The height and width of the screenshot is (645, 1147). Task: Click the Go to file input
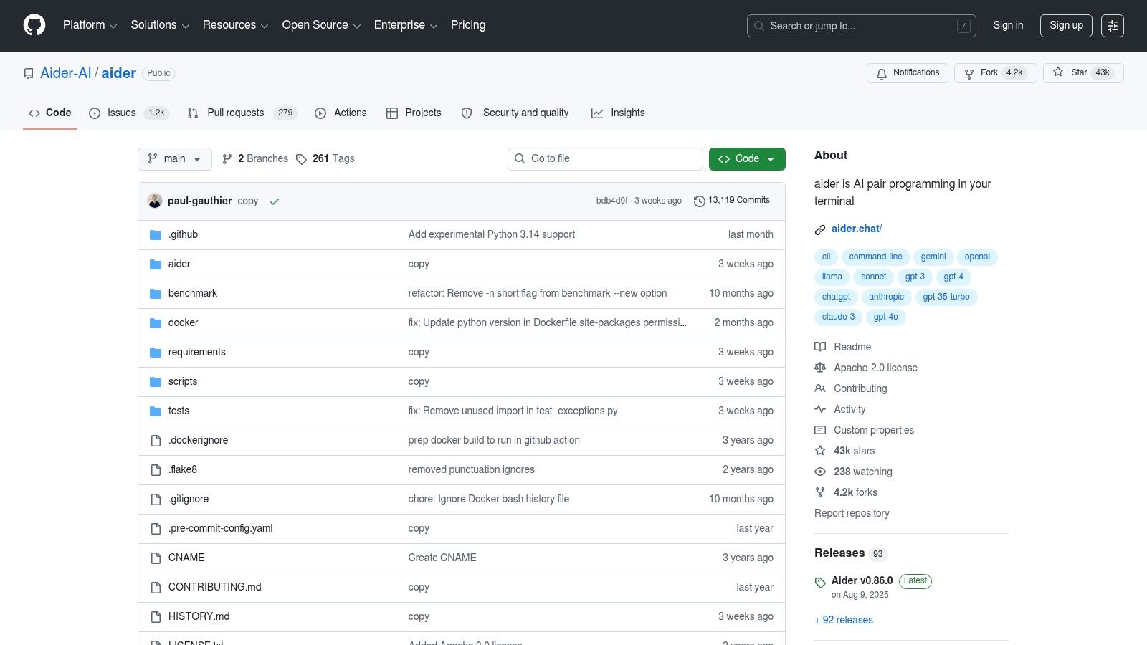tap(605, 159)
